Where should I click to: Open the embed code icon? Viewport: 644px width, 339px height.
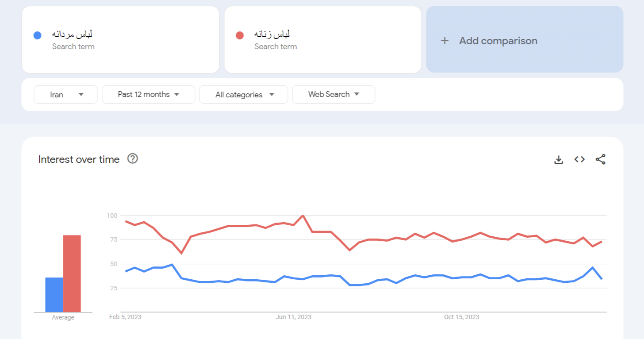579,159
